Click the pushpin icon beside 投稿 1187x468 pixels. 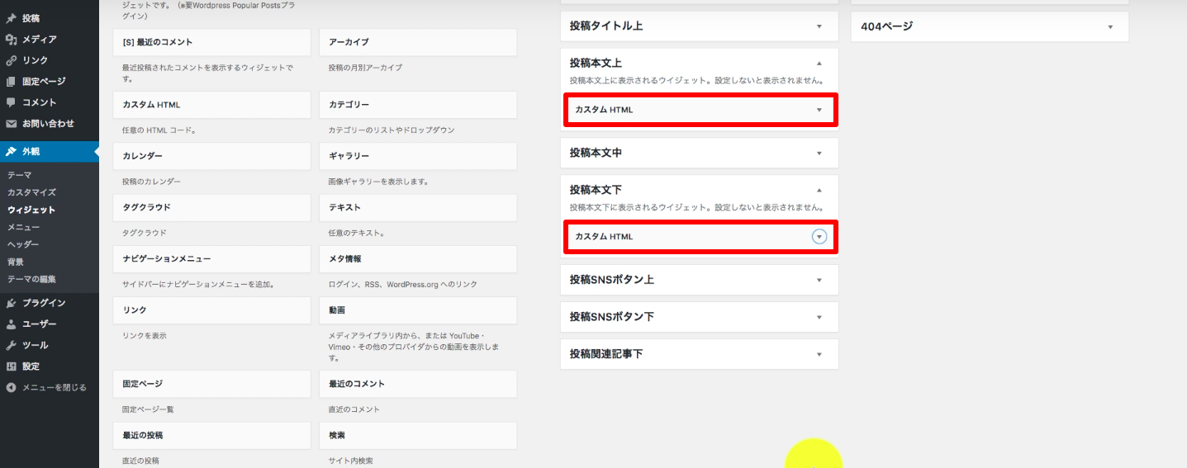11,18
